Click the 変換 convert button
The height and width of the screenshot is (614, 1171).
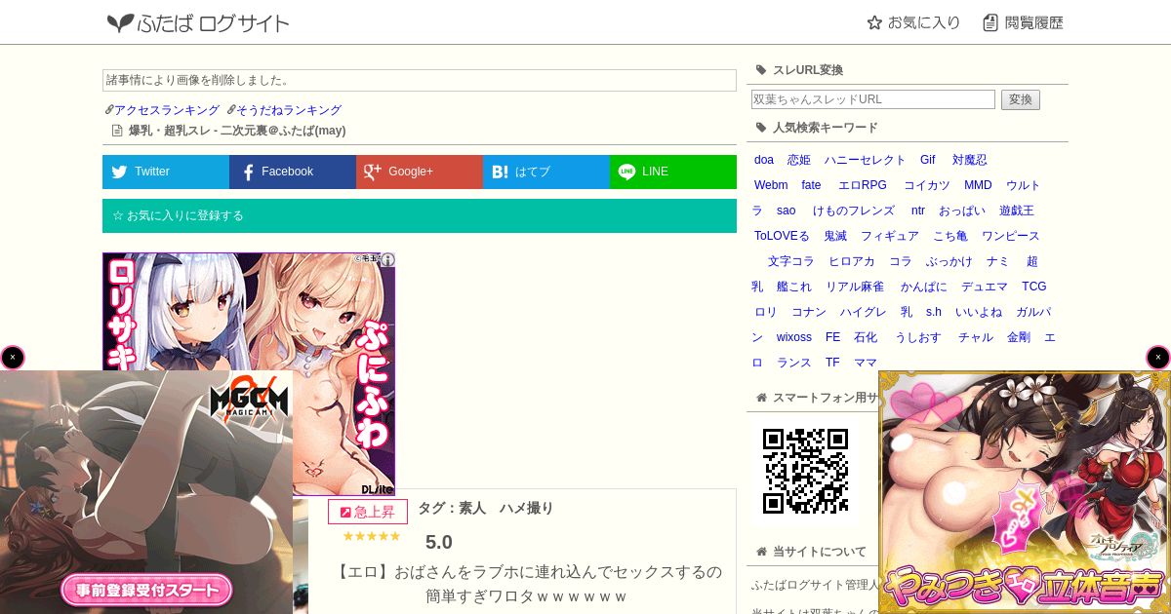click(1021, 99)
